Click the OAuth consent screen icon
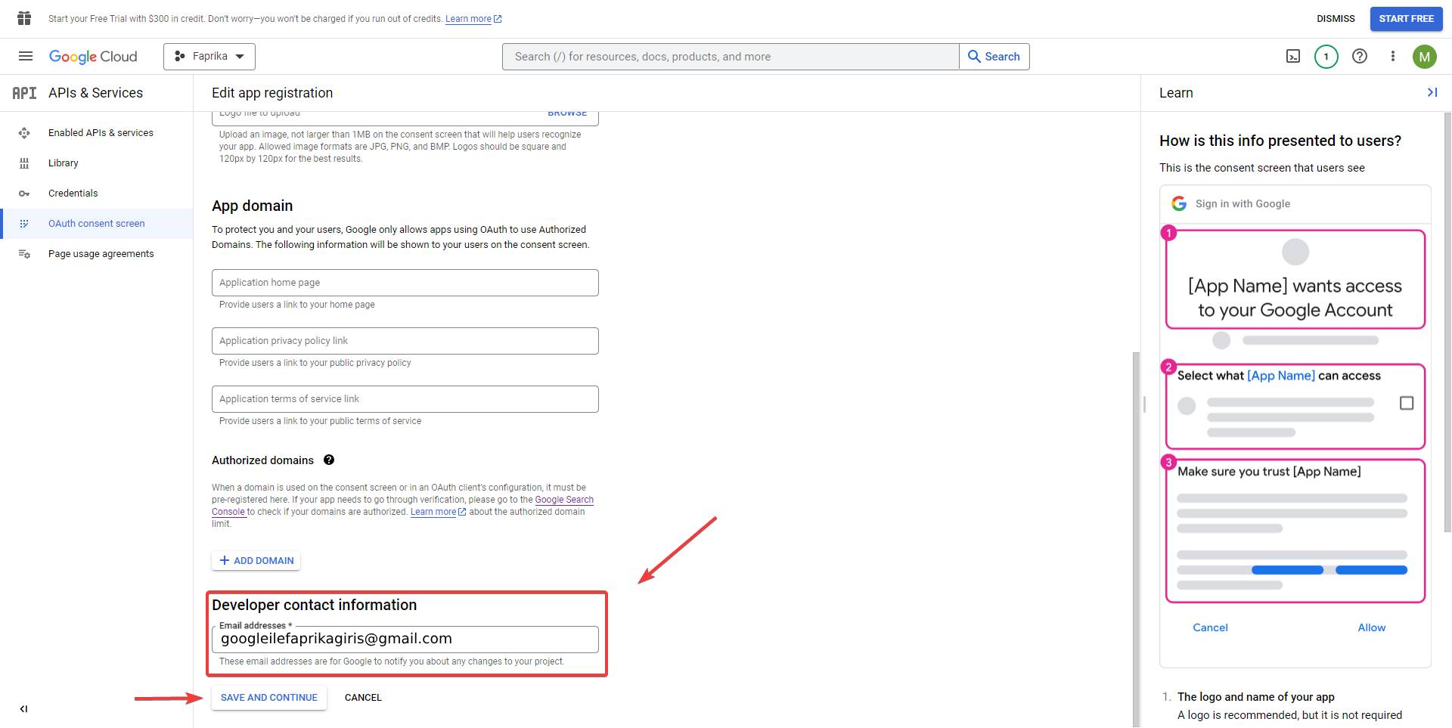The width and height of the screenshot is (1452, 728). [x=24, y=224]
